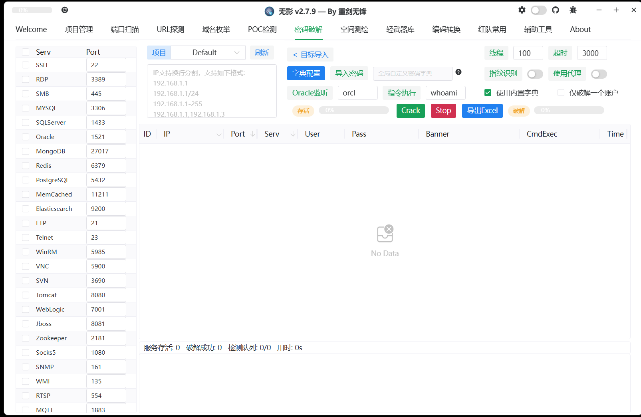
Task: Toggle the dark mode switch in the title bar
Action: point(538,10)
